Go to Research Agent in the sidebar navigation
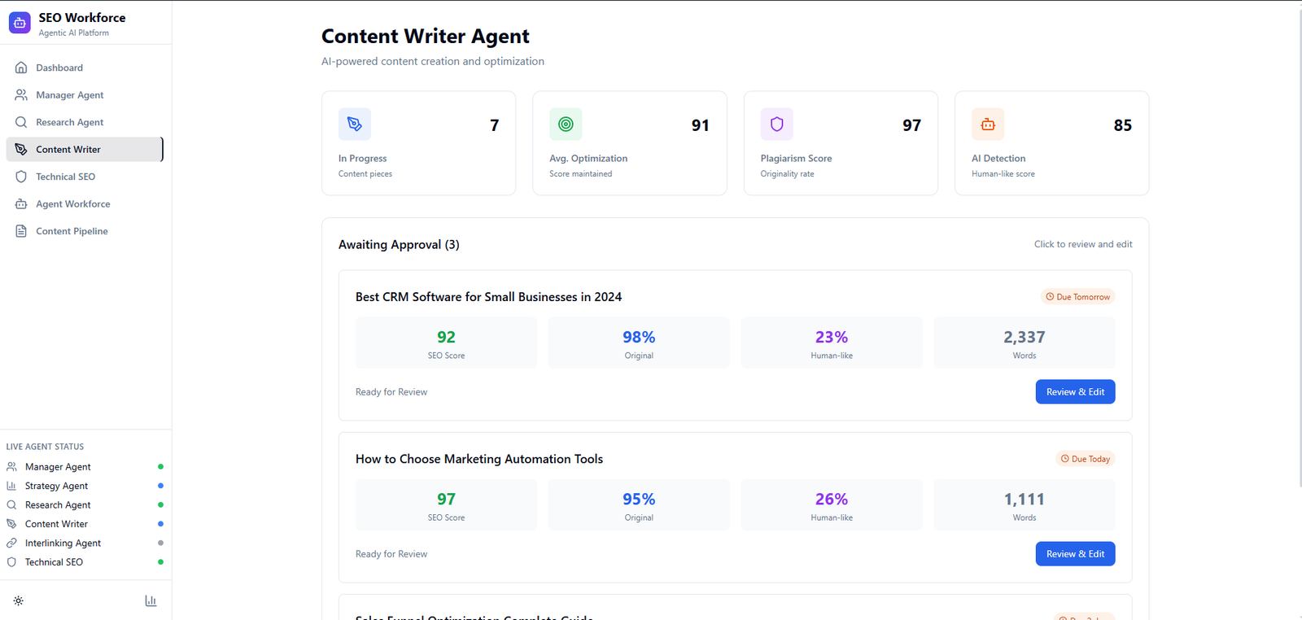Viewport: 1302px width, 620px height. (85, 122)
